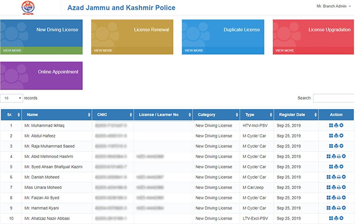Click the grid icon in Mr. Hammad Kyani row
356x224 pixels.
(329, 208)
